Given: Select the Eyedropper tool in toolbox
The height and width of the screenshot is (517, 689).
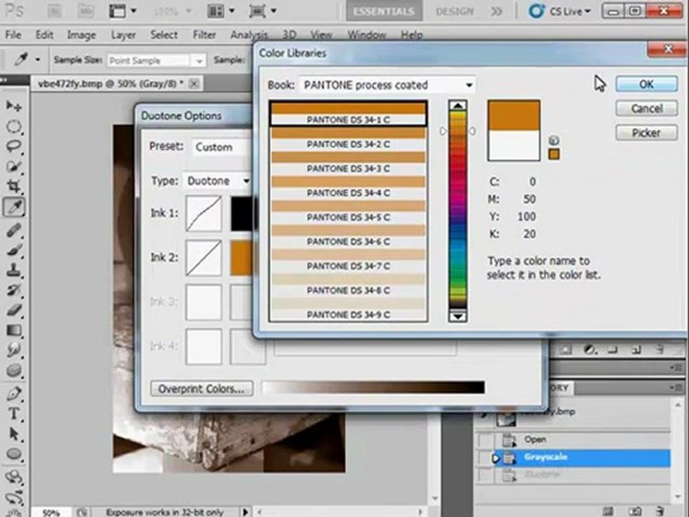Looking at the screenshot, I should (14, 207).
